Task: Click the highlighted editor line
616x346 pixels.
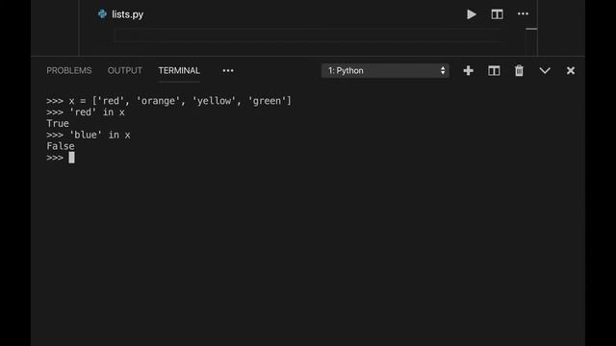Action: (x=307, y=36)
